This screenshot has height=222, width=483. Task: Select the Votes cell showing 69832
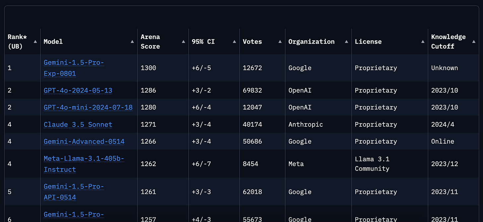(x=252, y=90)
